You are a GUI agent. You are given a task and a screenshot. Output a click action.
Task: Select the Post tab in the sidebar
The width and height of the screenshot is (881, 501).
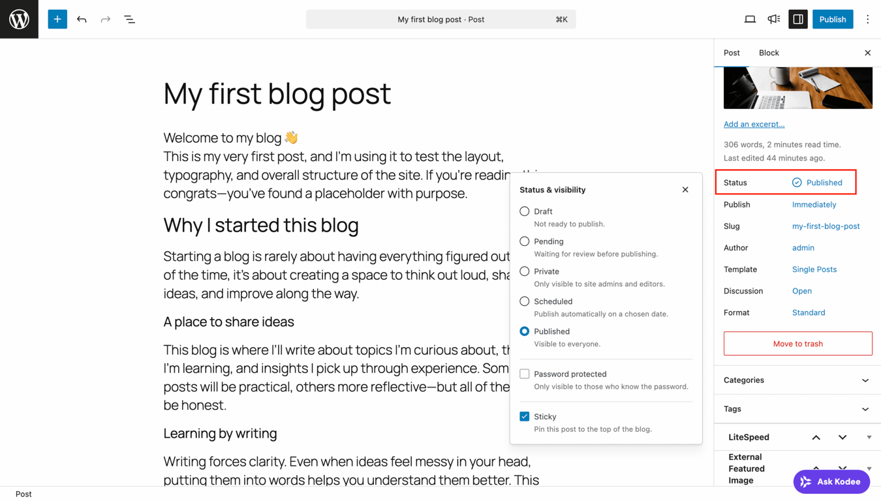point(732,53)
